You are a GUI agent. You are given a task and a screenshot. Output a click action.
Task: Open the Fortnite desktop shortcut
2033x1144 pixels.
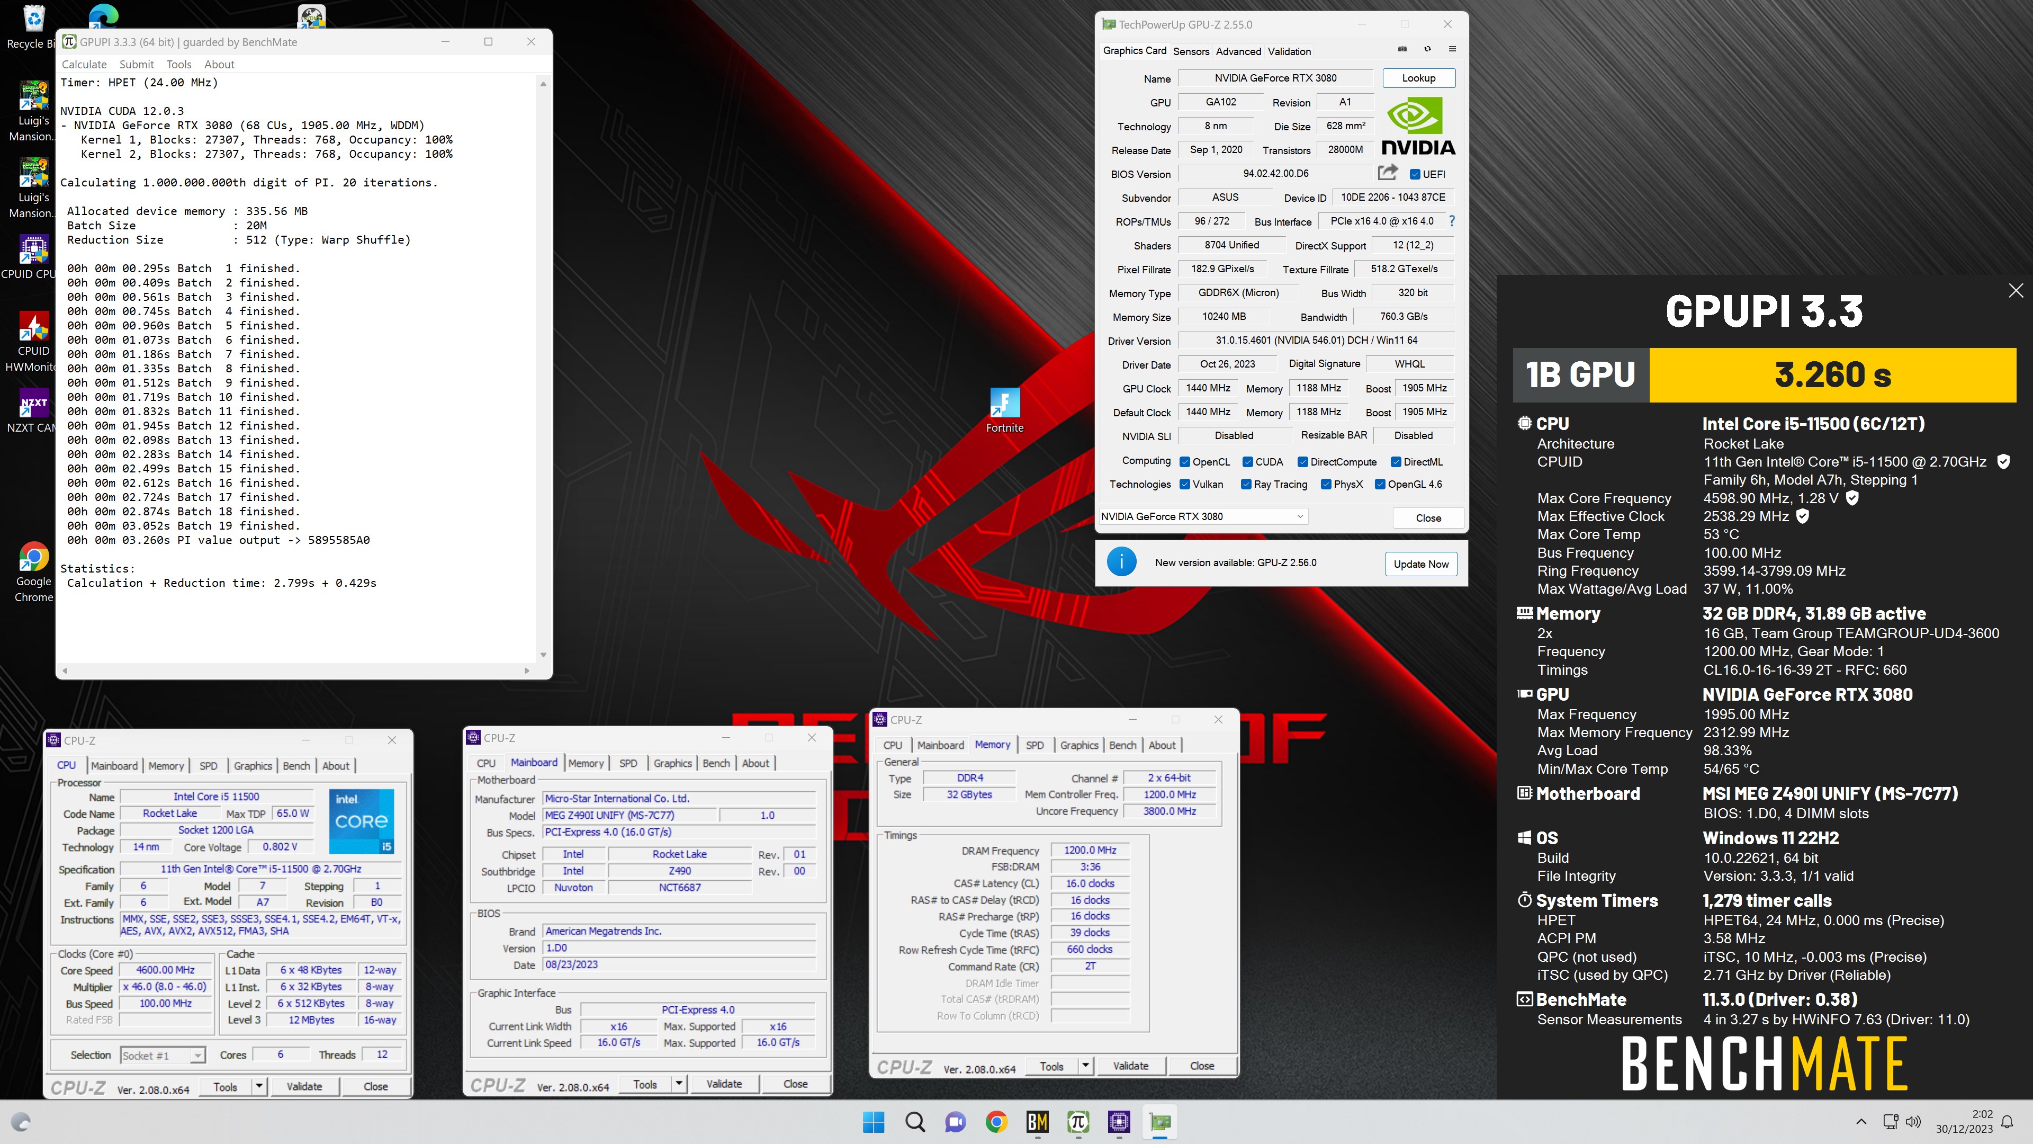1005,410
